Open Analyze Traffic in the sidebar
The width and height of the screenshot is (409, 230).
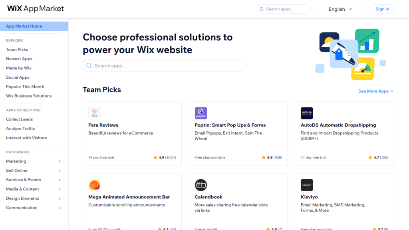tap(20, 129)
